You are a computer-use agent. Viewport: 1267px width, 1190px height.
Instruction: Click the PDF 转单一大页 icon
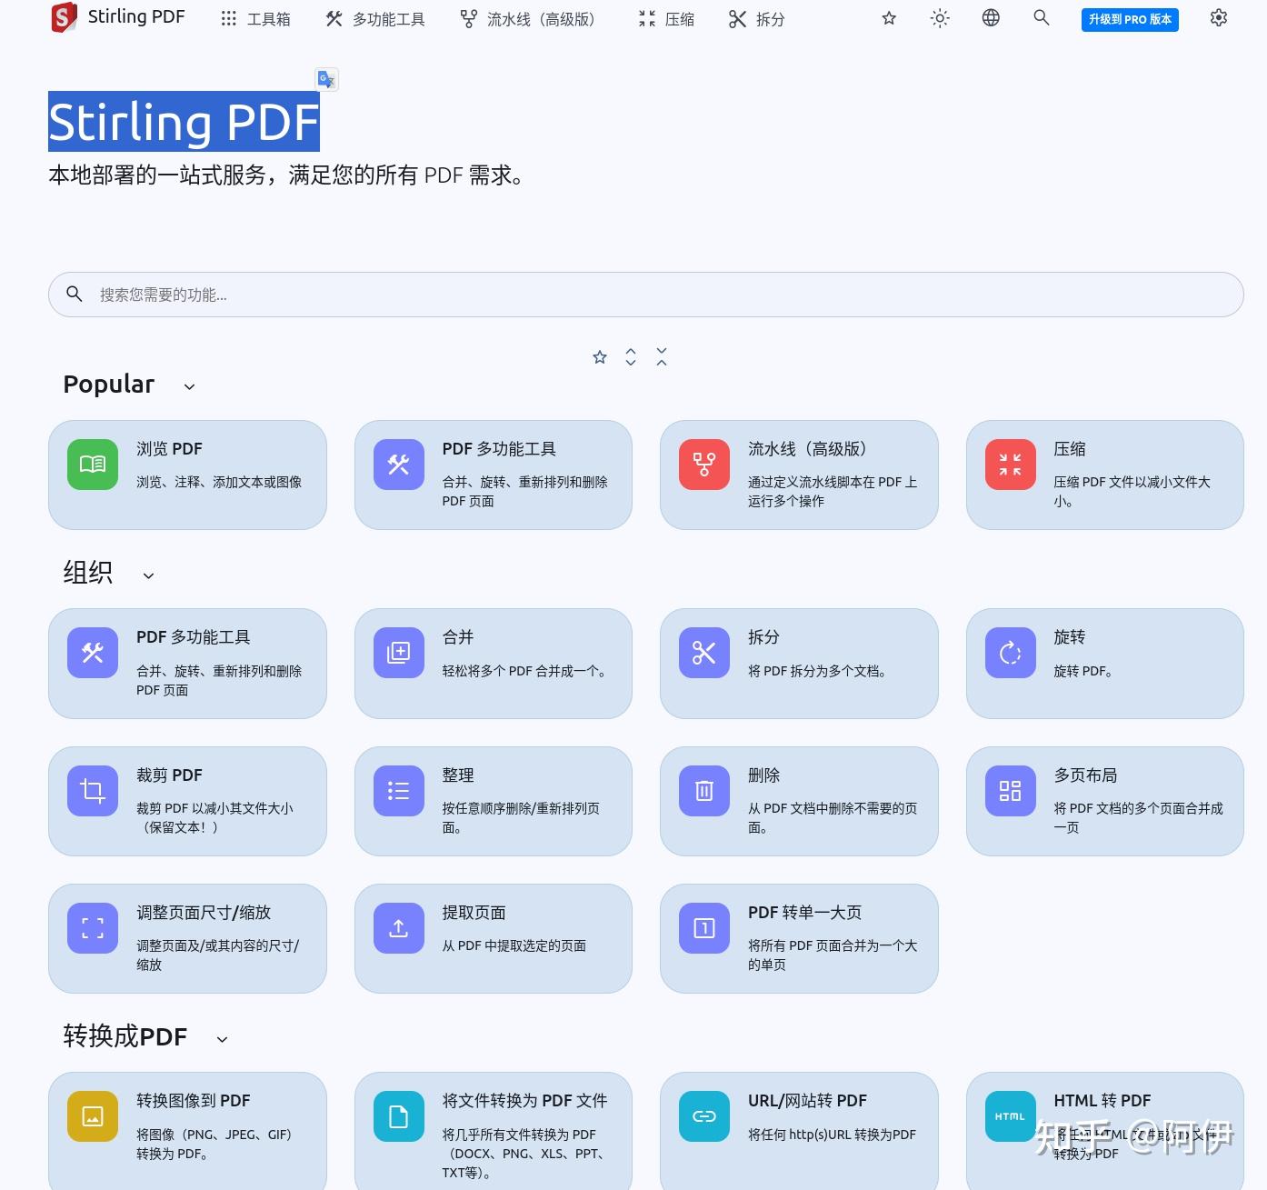pos(704,928)
